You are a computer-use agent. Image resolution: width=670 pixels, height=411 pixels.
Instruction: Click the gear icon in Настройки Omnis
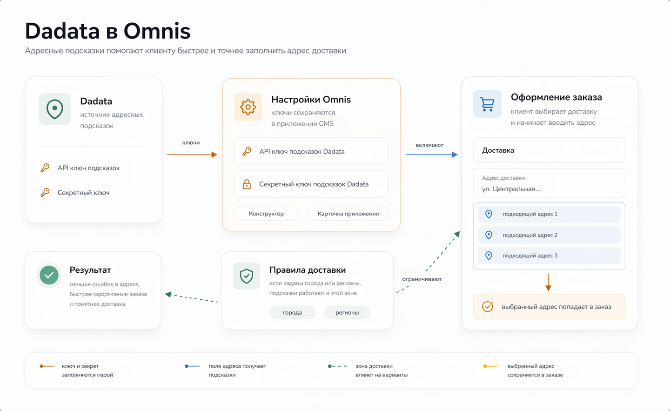(x=248, y=107)
